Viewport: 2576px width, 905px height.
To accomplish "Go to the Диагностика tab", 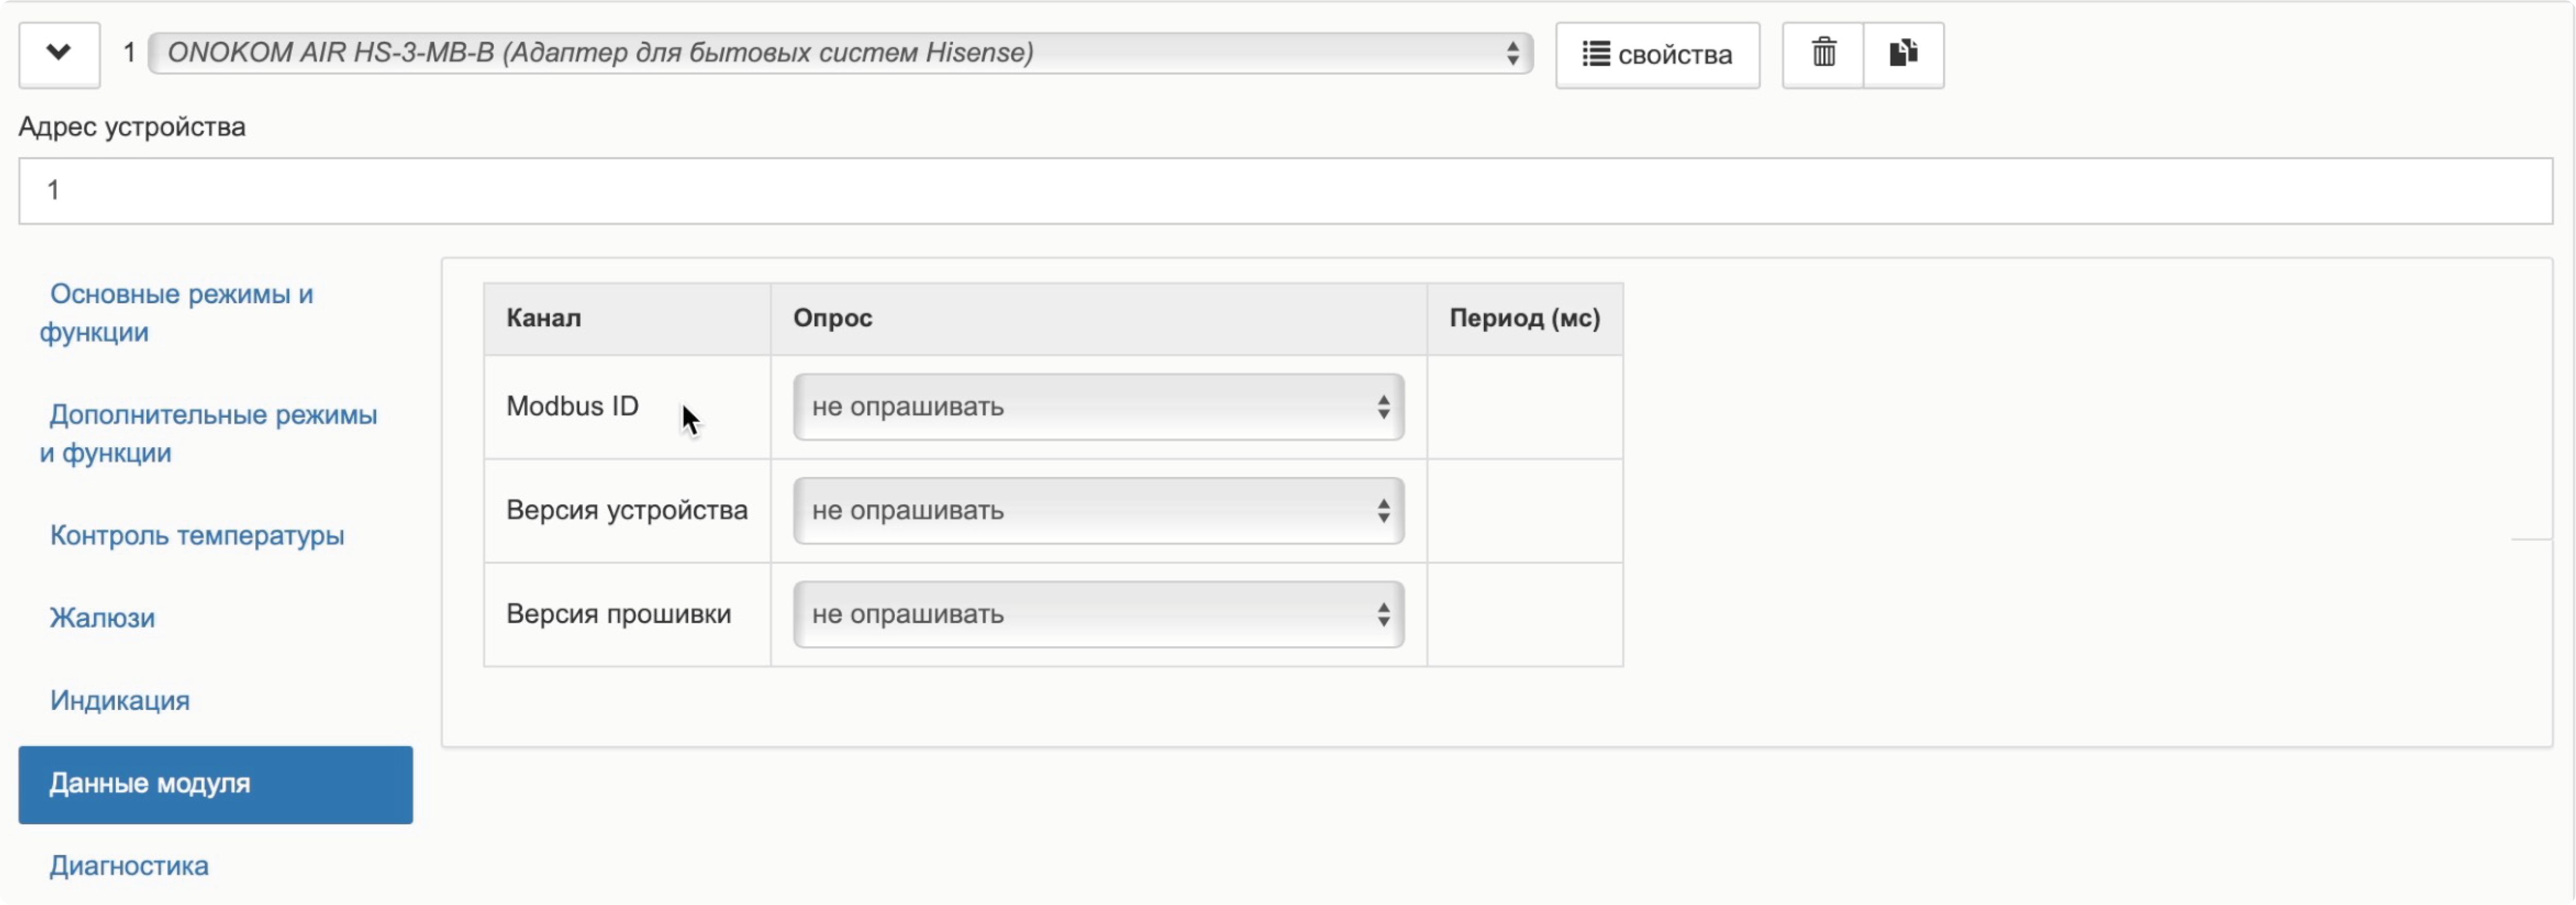I will [129, 865].
